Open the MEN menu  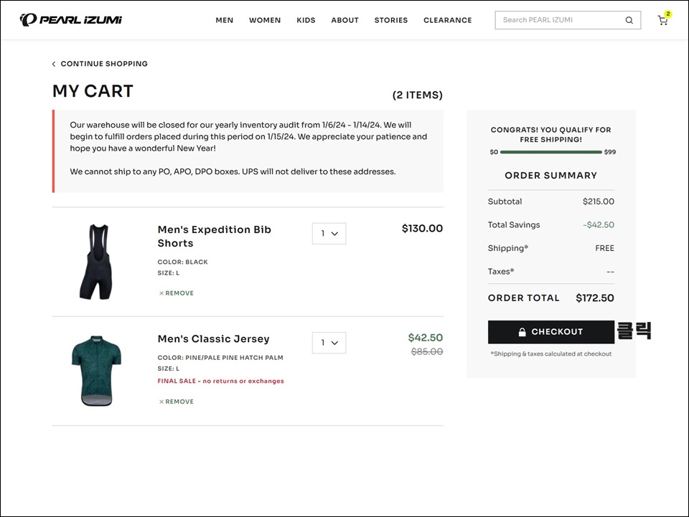click(224, 20)
